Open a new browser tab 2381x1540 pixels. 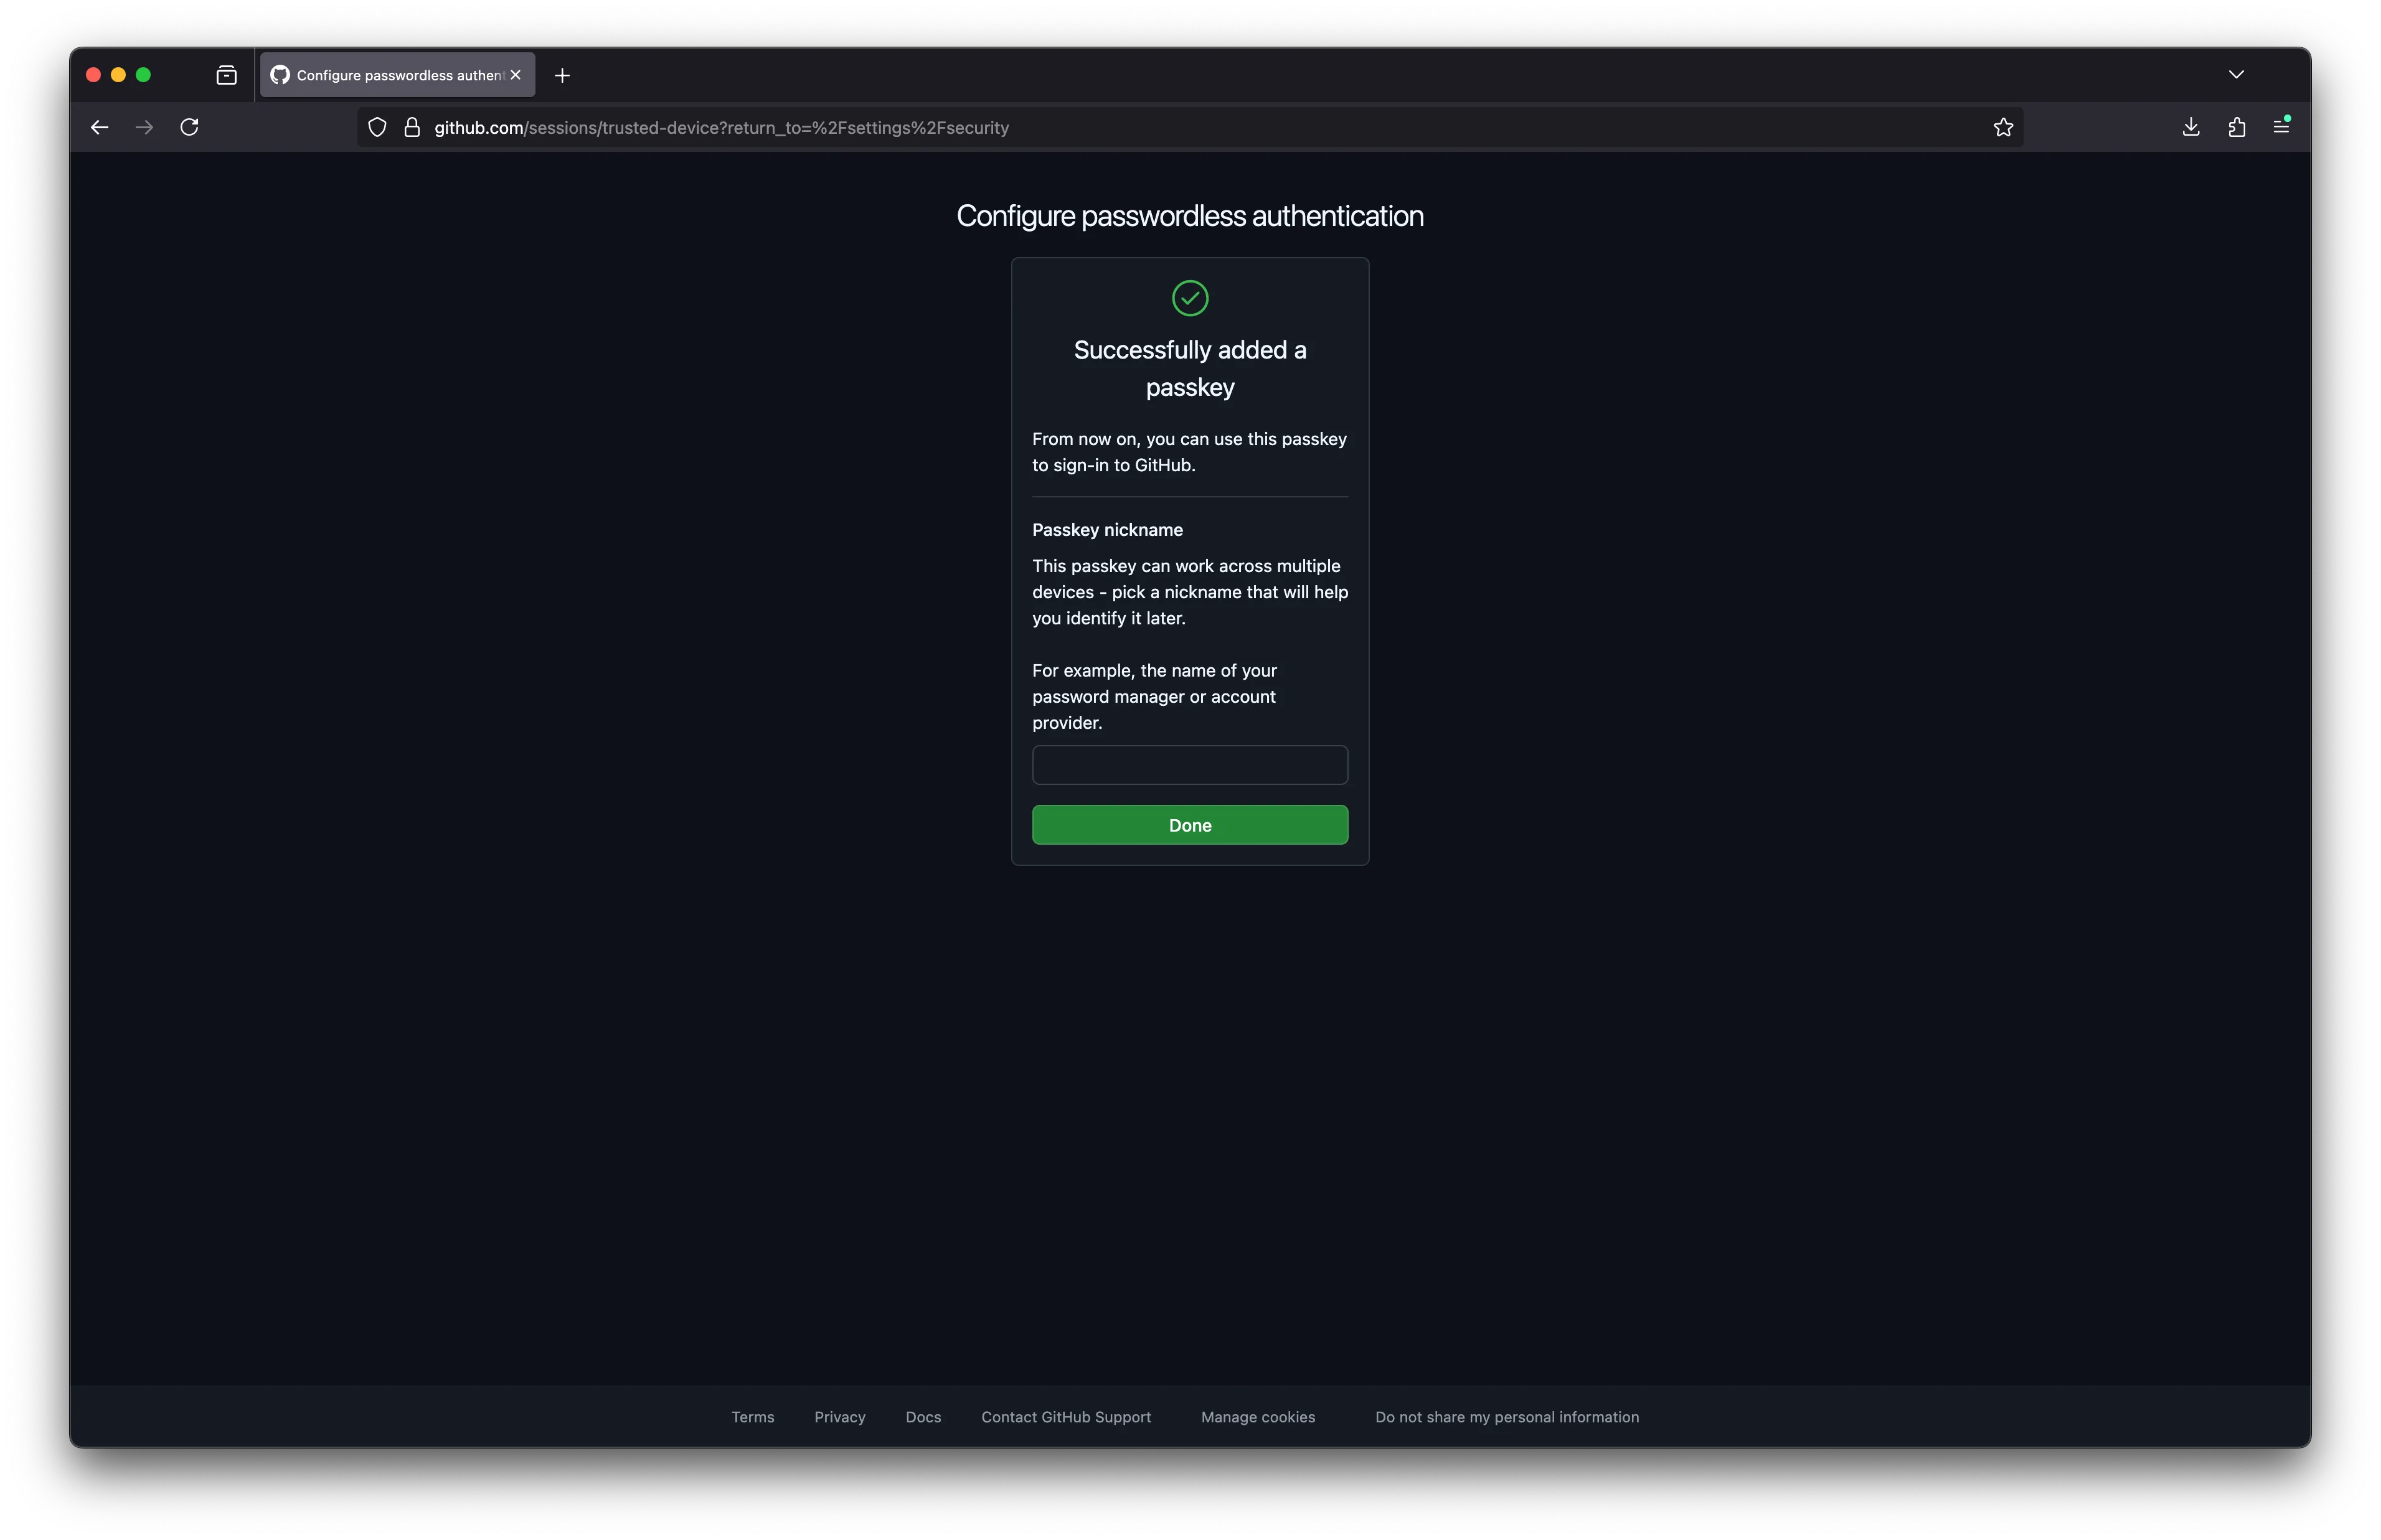(562, 75)
